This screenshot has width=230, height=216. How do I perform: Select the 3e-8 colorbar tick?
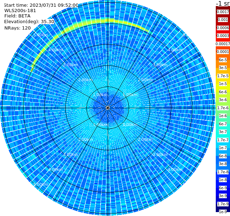[x=223, y=164]
